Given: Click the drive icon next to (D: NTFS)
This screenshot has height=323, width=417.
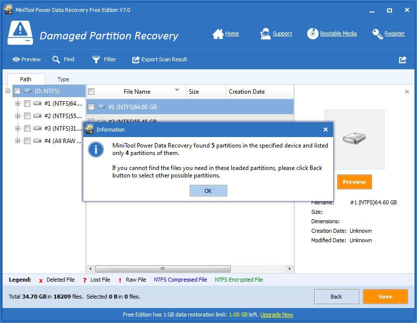Looking at the screenshot, I should [x=27, y=91].
